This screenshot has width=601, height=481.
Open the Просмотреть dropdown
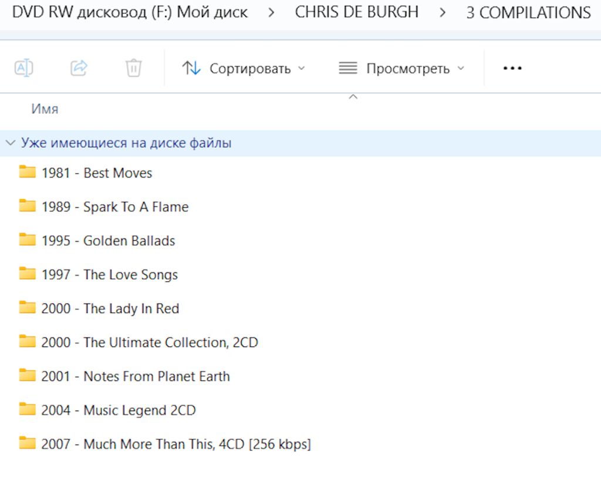[401, 68]
